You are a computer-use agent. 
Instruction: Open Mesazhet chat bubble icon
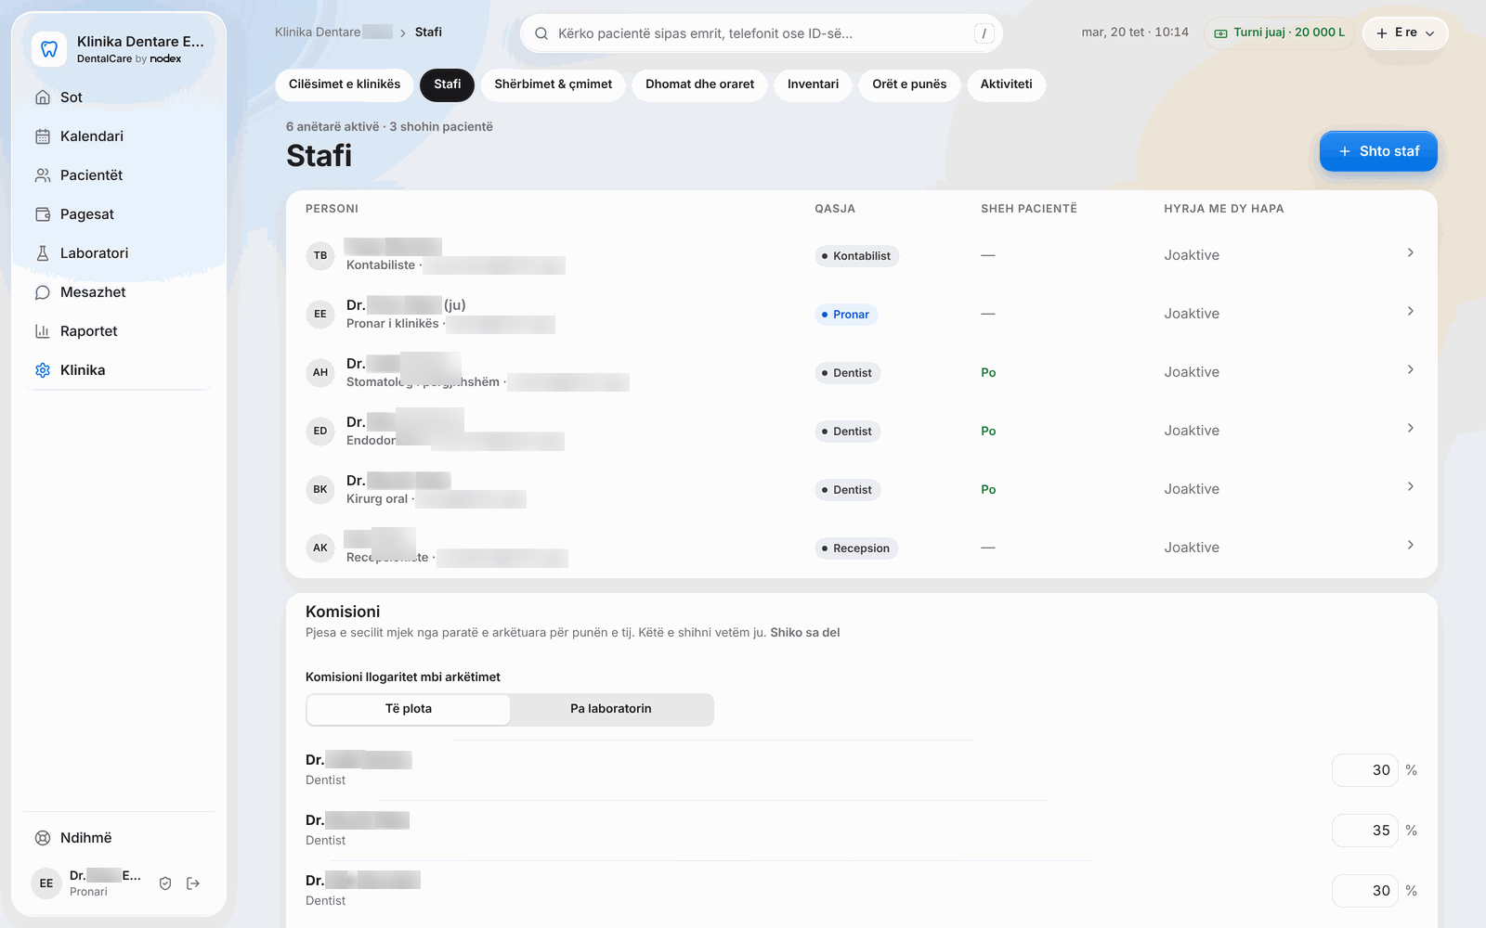click(43, 292)
